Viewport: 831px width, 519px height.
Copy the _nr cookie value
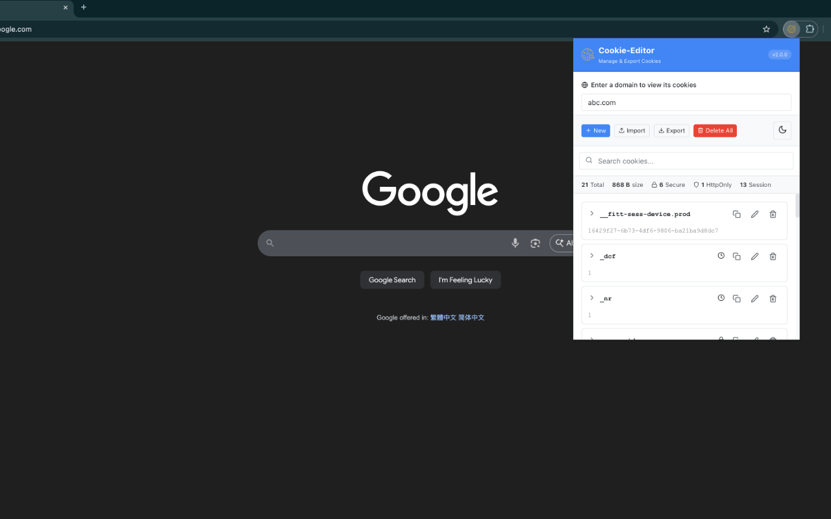pyautogui.click(x=736, y=298)
